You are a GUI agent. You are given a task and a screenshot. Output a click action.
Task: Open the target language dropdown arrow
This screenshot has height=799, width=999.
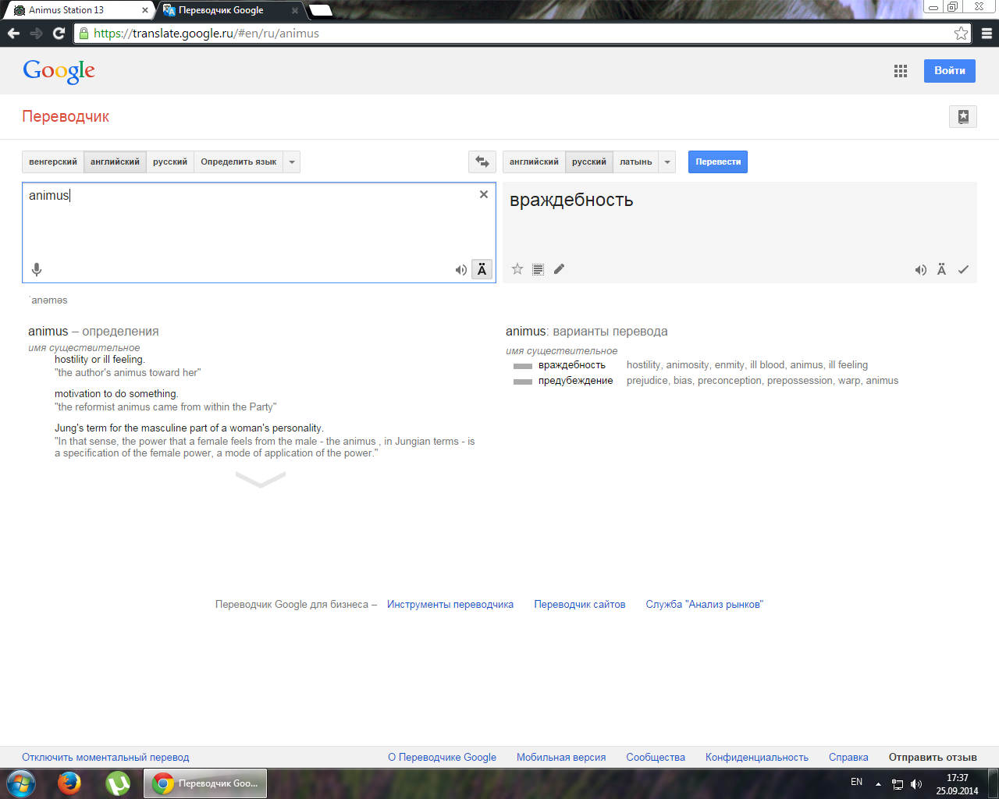(x=667, y=162)
